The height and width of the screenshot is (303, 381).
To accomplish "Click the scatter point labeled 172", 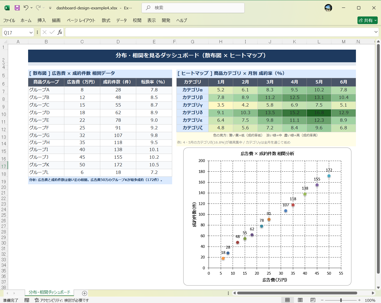I will [x=329, y=176].
